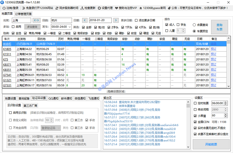Swap departure and destination stations

click(x=36, y=20)
